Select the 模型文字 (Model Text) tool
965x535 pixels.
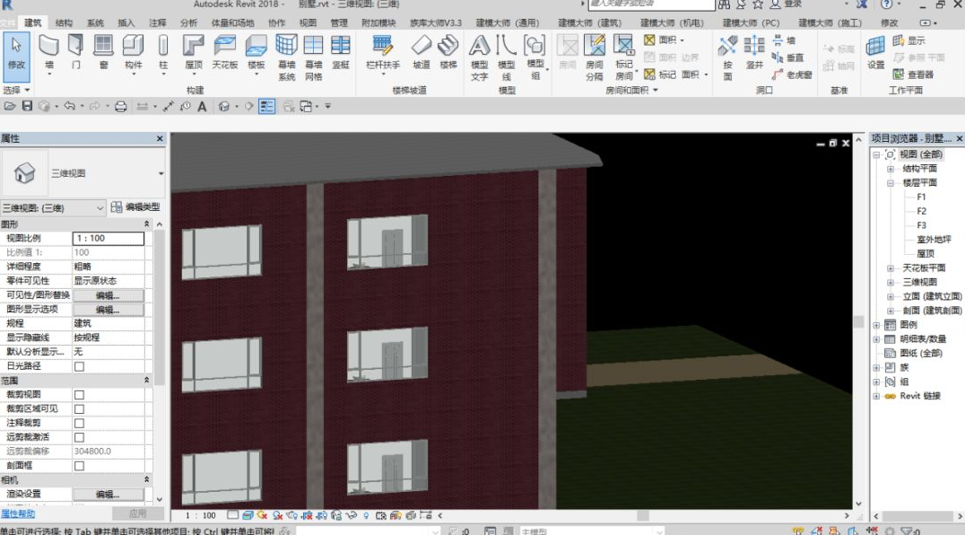[x=480, y=57]
